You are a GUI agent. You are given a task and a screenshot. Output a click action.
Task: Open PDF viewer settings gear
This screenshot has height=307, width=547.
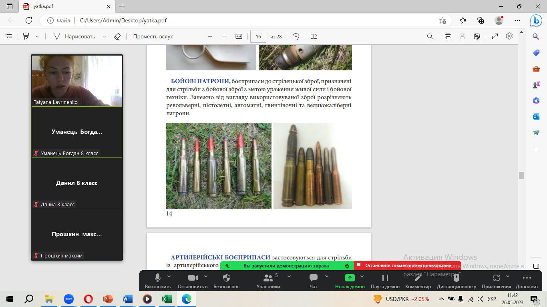pos(509,36)
